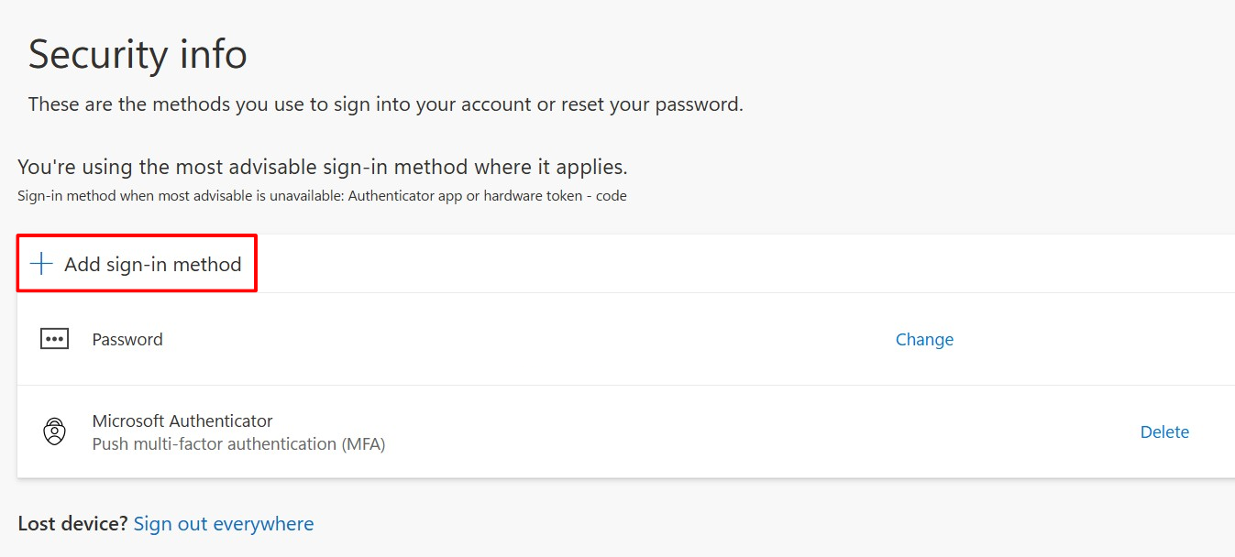This screenshot has width=1235, height=557.
Task: Select the Microsoft Authenticator entry
Action: (x=182, y=420)
